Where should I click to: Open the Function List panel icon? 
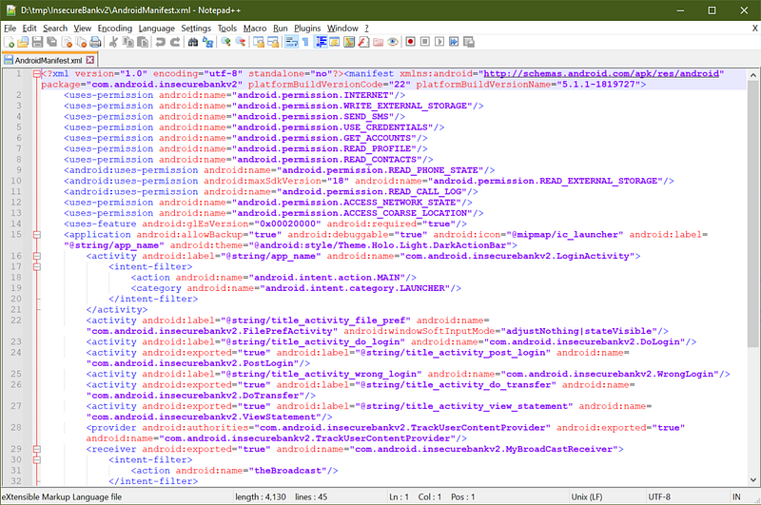click(364, 42)
